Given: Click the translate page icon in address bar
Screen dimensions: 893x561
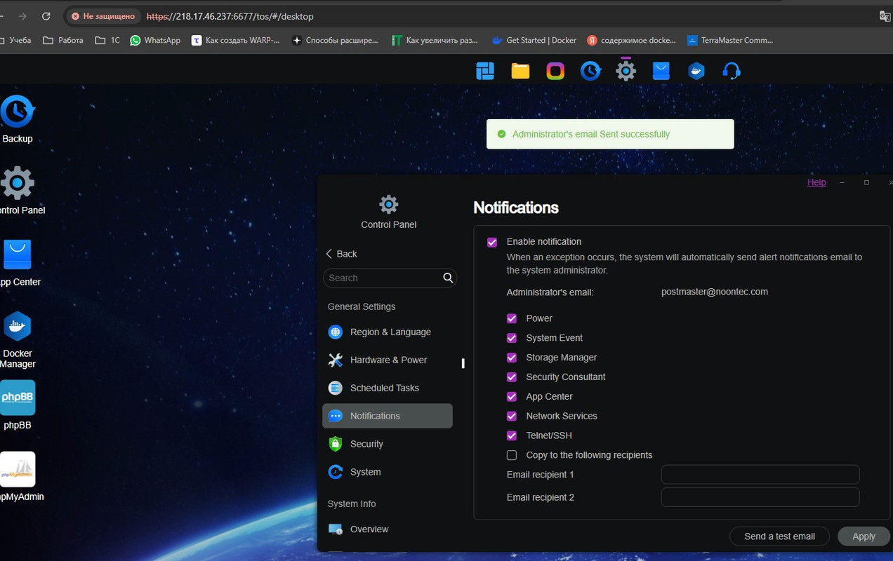Looking at the screenshot, I should pyautogui.click(x=885, y=16).
